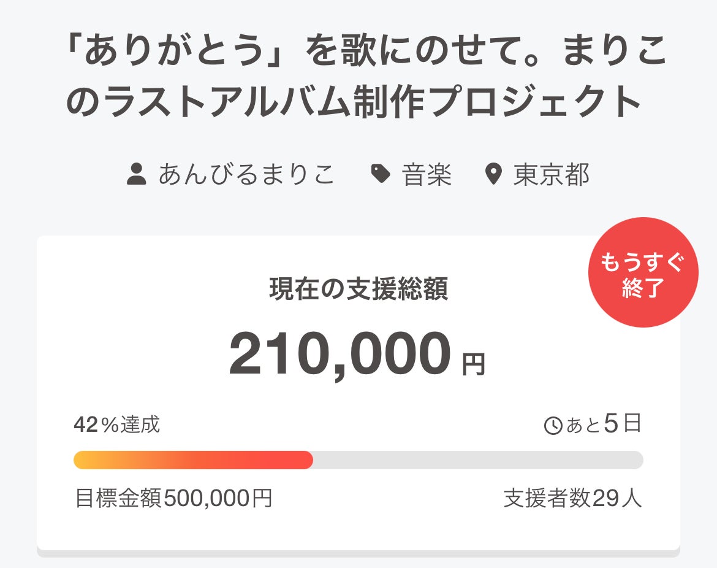Click the tag icon next to 音楽
Image resolution: width=717 pixels, height=568 pixels.
(x=381, y=175)
